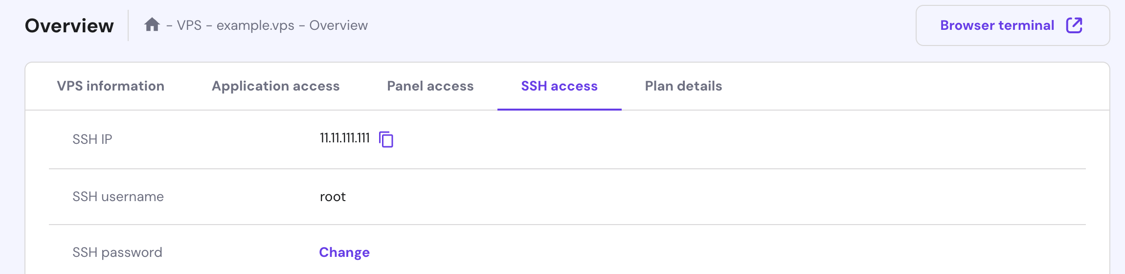Launch the Browser terminal button

click(997, 25)
